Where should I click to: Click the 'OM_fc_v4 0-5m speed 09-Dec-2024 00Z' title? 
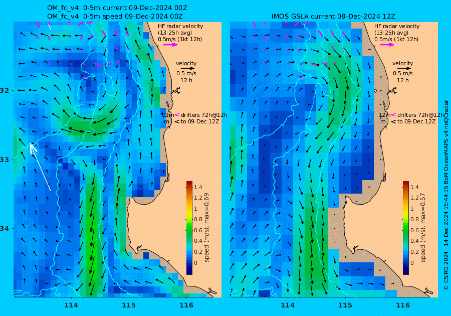coord(115,17)
